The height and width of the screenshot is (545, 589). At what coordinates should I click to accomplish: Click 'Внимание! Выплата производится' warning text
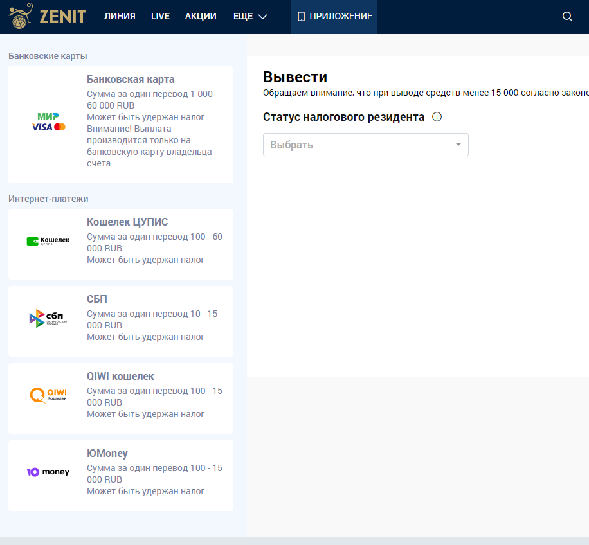[x=149, y=146]
